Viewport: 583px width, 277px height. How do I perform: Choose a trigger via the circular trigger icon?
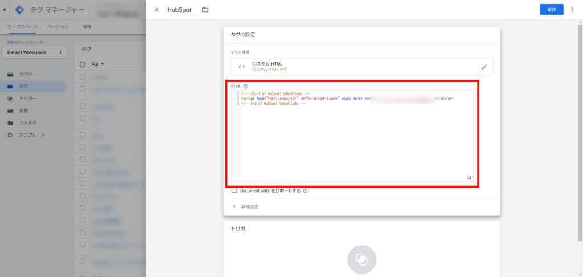[x=362, y=259]
